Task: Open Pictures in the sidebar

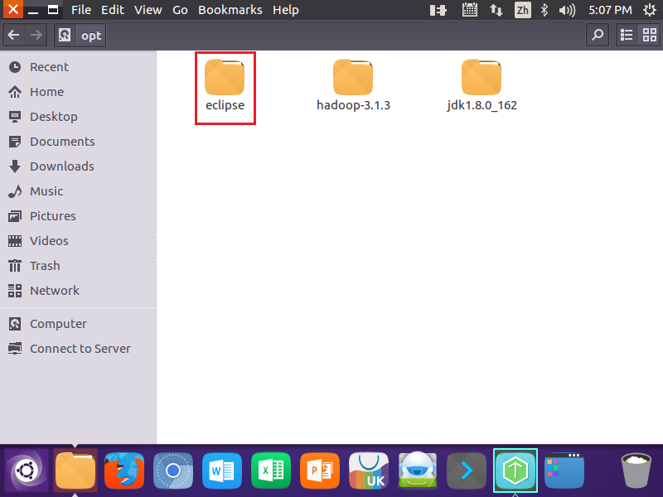Action: click(x=78, y=216)
